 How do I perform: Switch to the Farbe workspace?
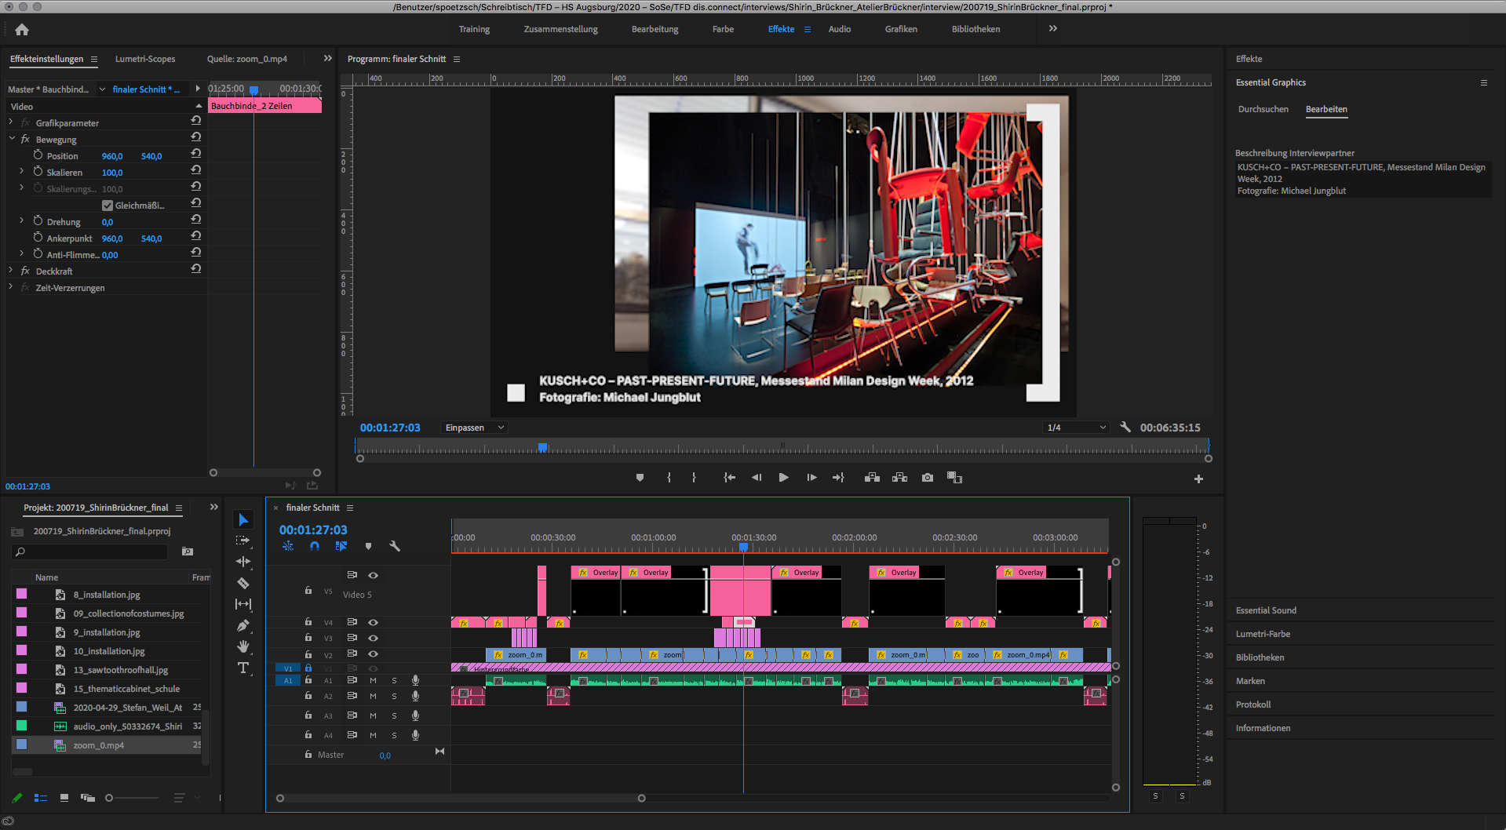pos(723,29)
